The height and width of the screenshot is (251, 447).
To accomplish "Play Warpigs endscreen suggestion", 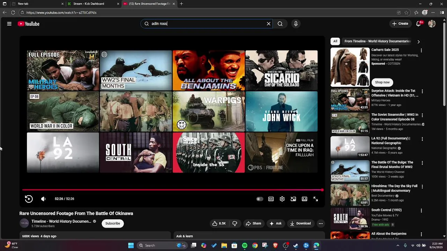I will pyautogui.click(x=208, y=112).
